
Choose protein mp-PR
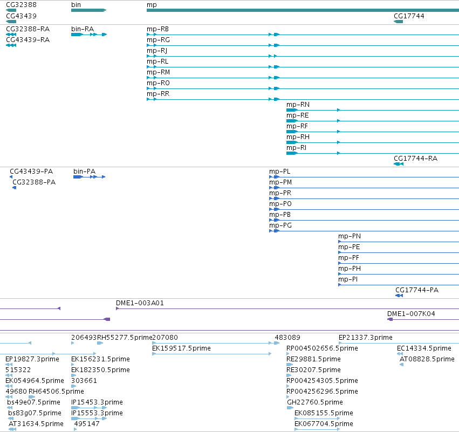280,193
